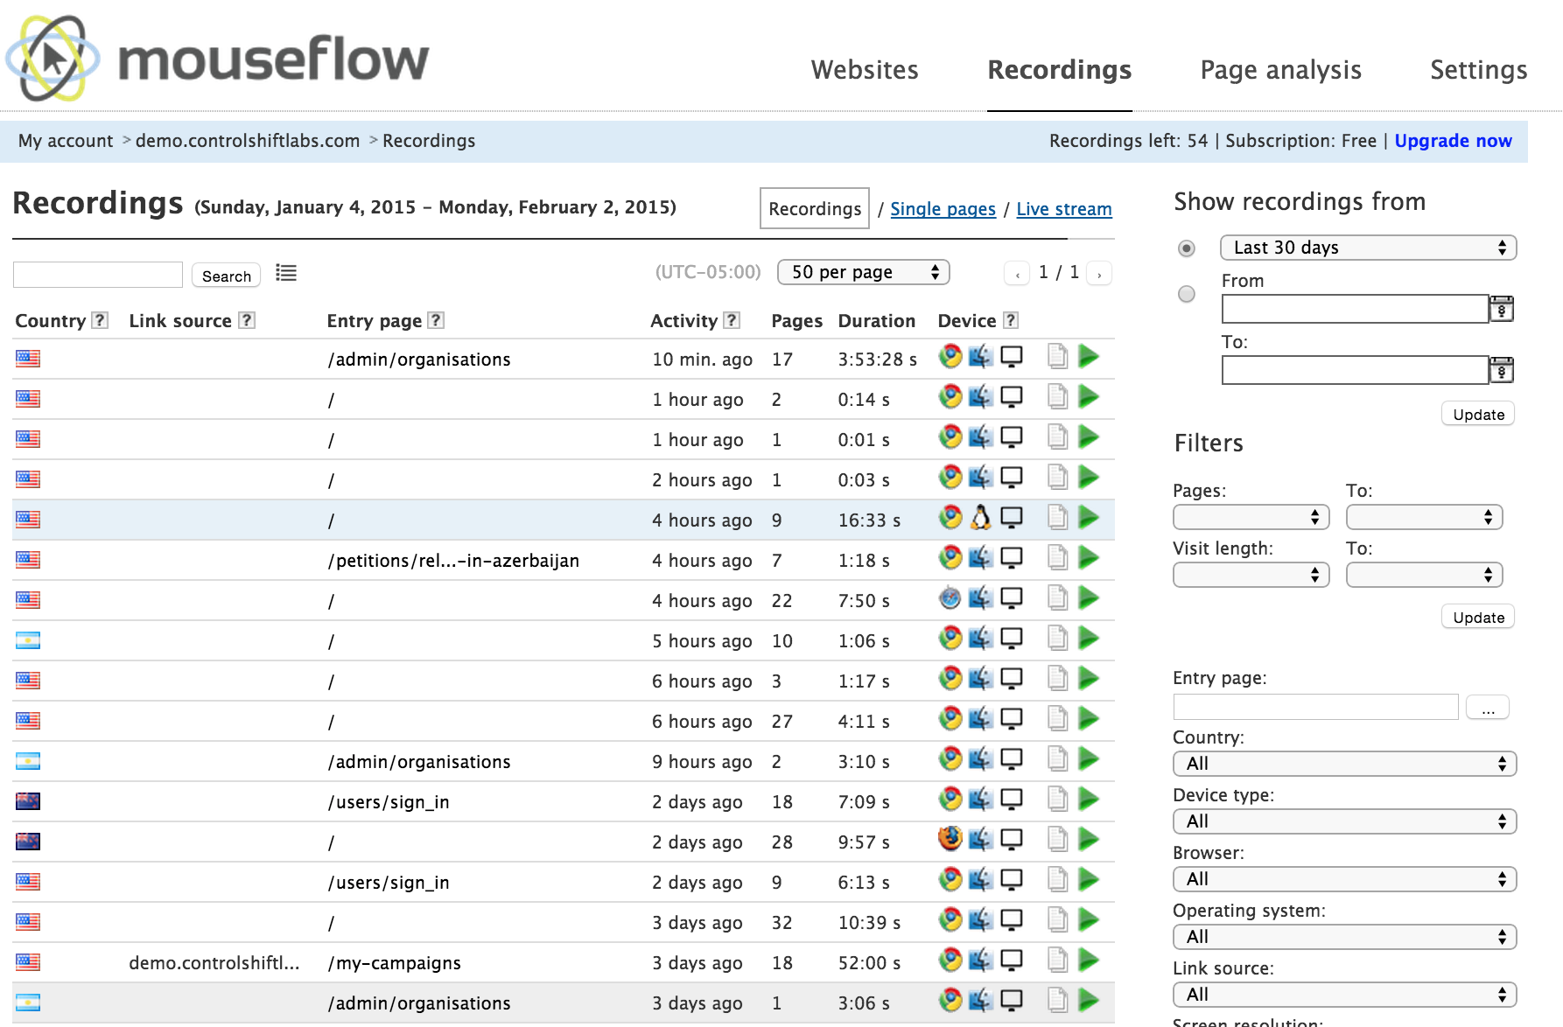Play the 10 min. ago /admin/organisations recording
Image resolution: width=1563 pixels, height=1027 pixels.
(1088, 357)
